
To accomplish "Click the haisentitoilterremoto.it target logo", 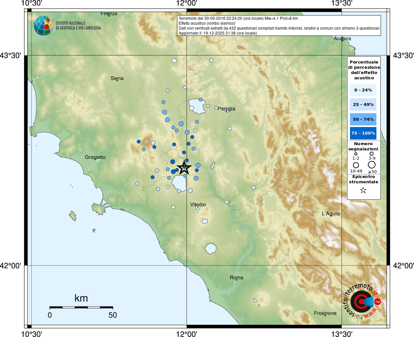I will (x=361, y=301).
